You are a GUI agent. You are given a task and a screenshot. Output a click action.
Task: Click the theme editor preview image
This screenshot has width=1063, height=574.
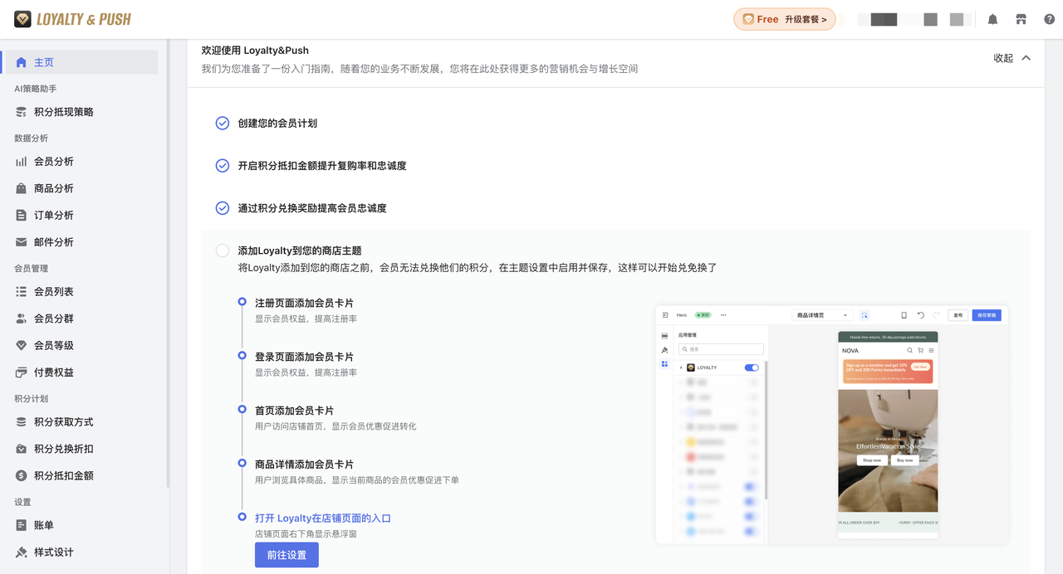pos(831,424)
